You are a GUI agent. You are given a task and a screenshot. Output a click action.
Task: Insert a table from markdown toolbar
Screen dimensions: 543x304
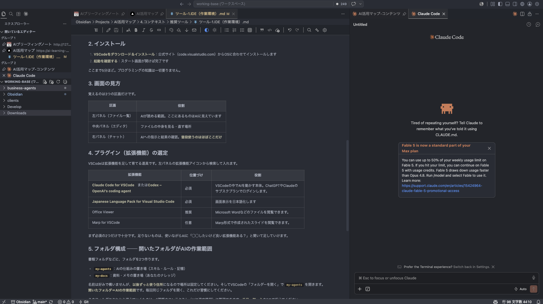[250, 30]
